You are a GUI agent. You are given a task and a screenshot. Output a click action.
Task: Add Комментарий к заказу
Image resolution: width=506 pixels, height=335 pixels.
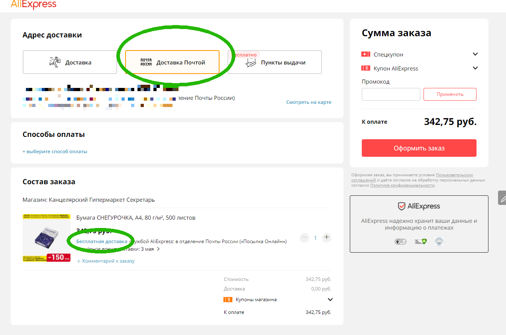[x=106, y=261]
